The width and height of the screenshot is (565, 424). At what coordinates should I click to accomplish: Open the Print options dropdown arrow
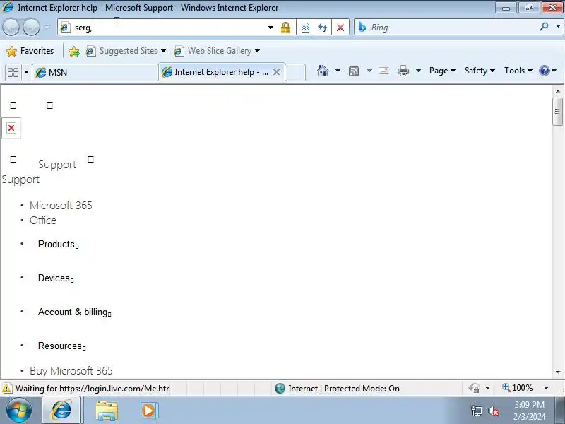click(418, 71)
